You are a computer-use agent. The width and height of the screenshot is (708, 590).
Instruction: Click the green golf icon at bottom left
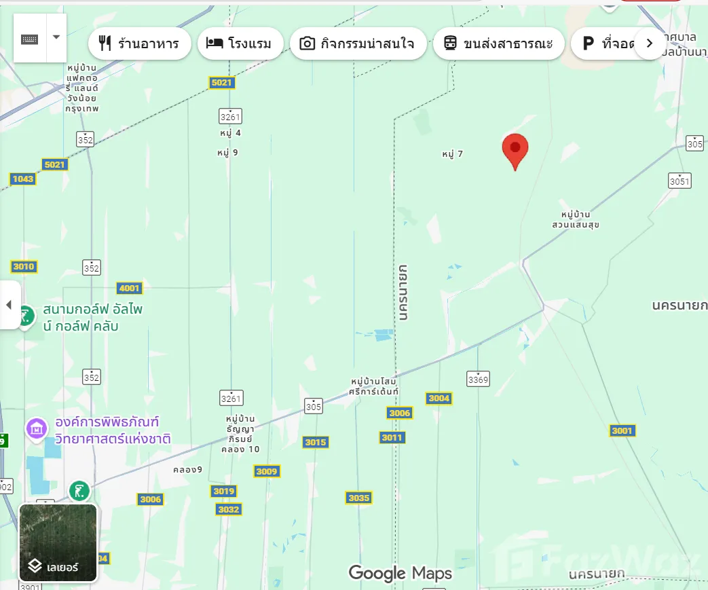[x=79, y=491]
